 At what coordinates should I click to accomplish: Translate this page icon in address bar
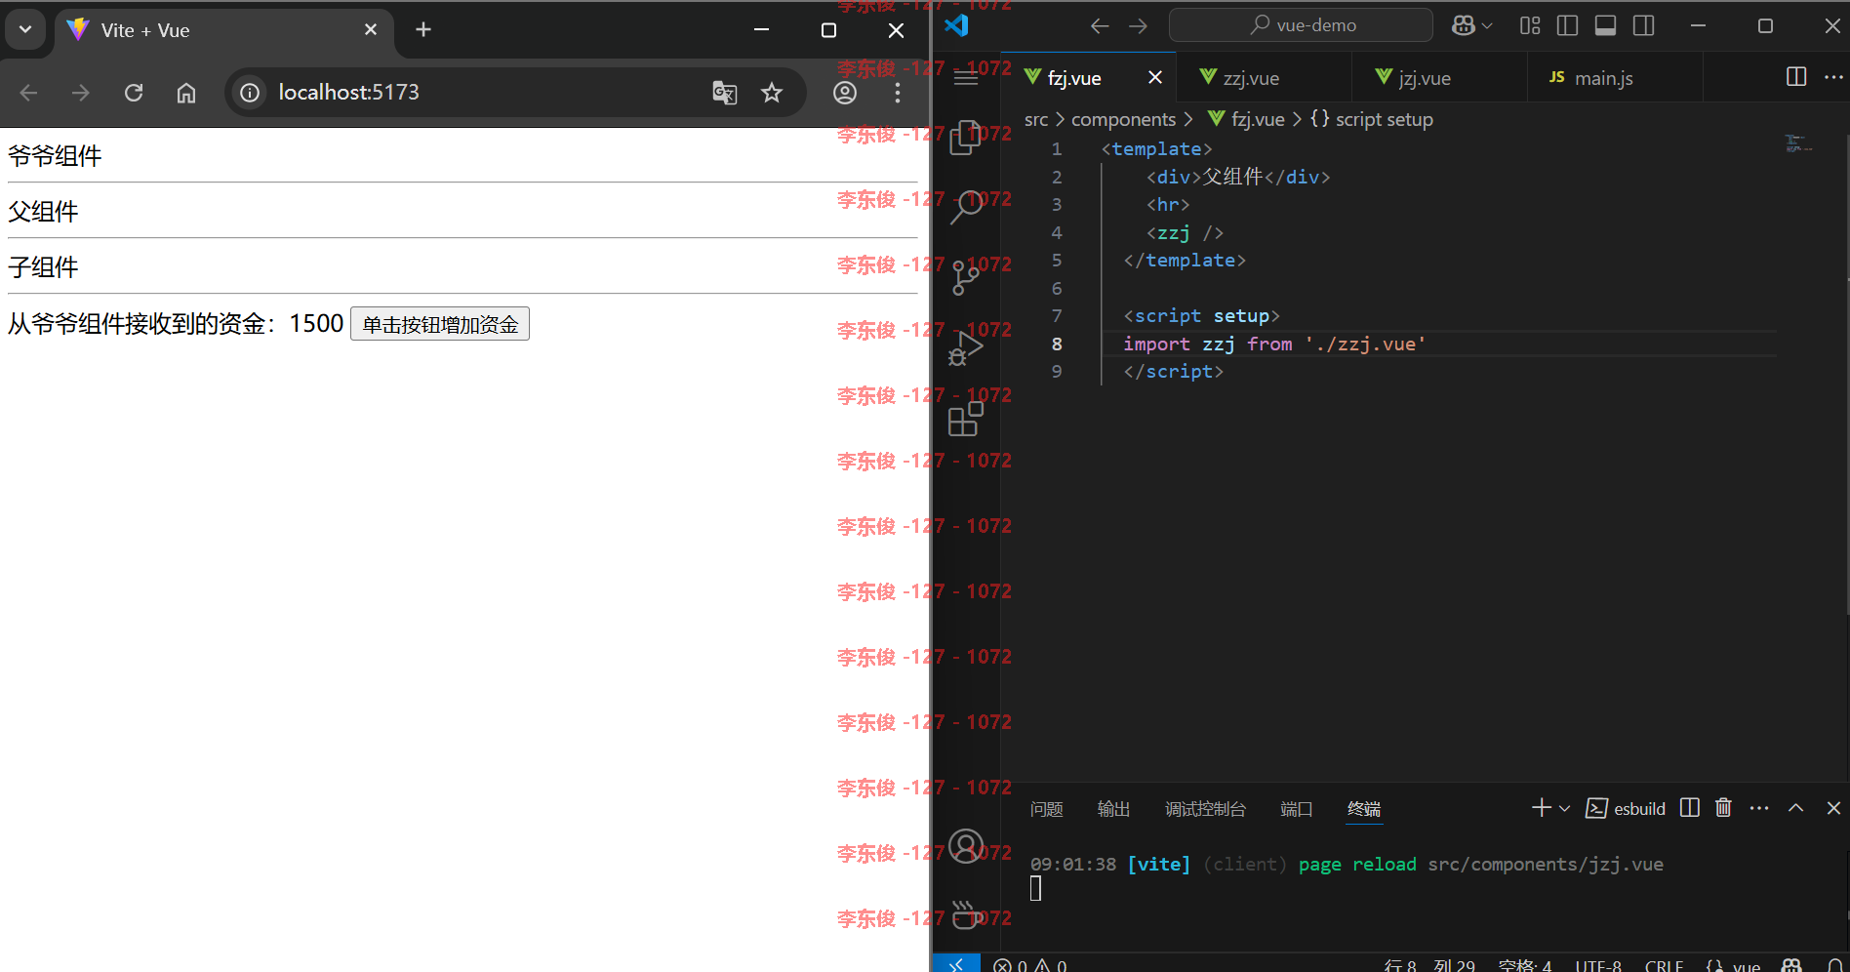pyautogui.click(x=724, y=93)
